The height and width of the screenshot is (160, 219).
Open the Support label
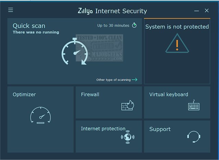point(160,129)
